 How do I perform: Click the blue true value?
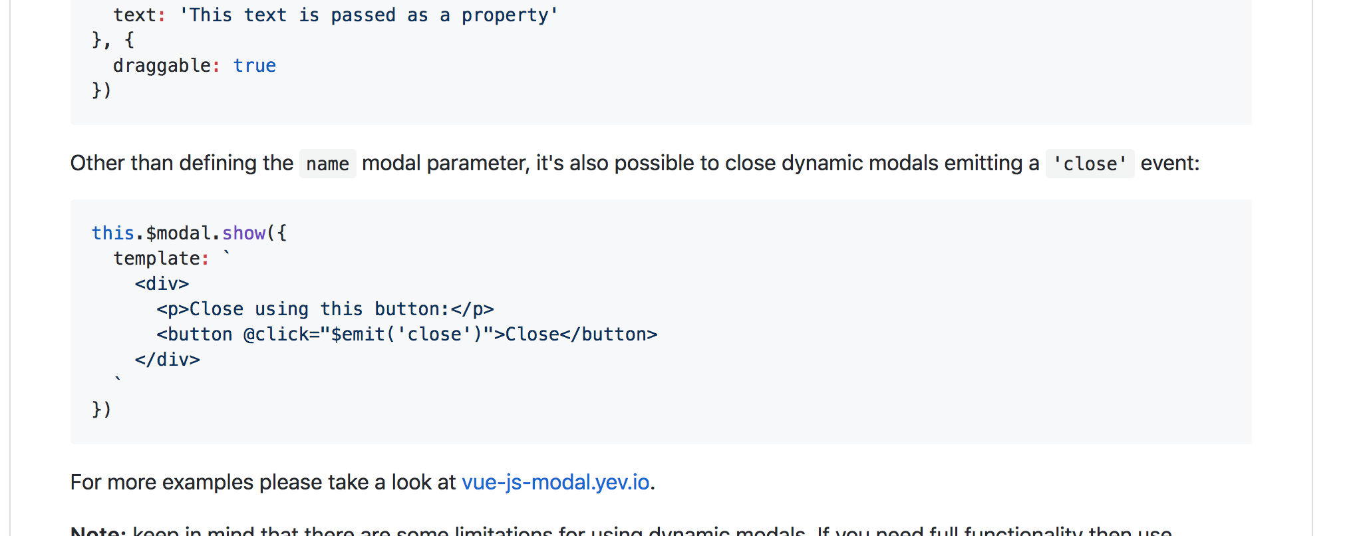(x=254, y=66)
